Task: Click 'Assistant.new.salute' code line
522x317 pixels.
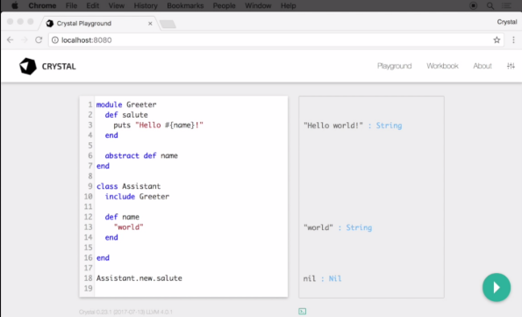Action: point(139,278)
